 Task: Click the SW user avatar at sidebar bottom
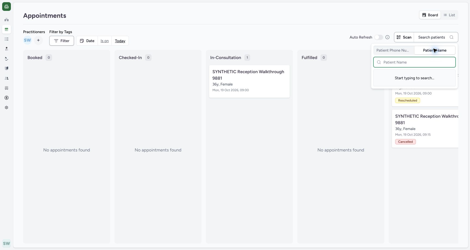(x=7, y=243)
